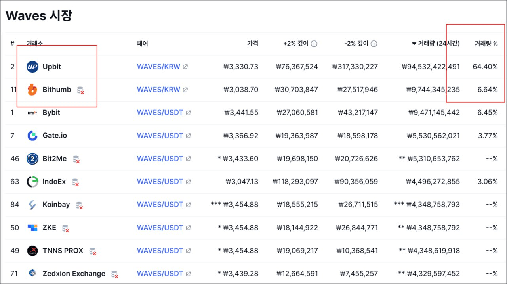Screen dimensions: 507x284
Task: Click Bithumb price ₩3,038.70
Action: click(x=241, y=90)
